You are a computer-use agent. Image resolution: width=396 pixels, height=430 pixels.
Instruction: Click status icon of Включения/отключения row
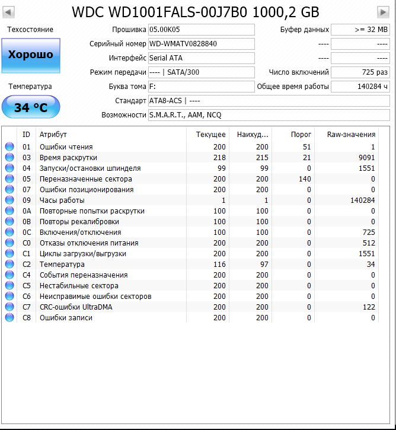[x=9, y=232]
